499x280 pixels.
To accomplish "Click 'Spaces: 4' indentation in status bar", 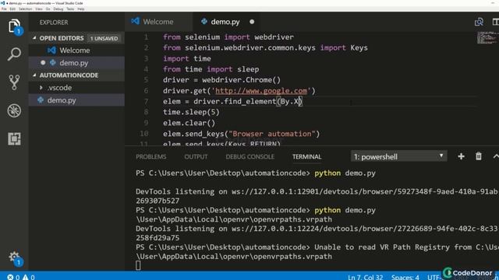I will (405, 277).
